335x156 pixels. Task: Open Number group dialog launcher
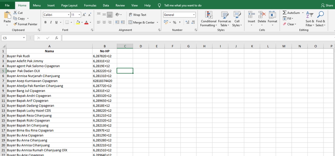point(196,30)
